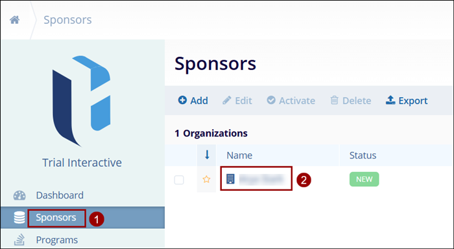Sort using the down arrow column header

207,155
